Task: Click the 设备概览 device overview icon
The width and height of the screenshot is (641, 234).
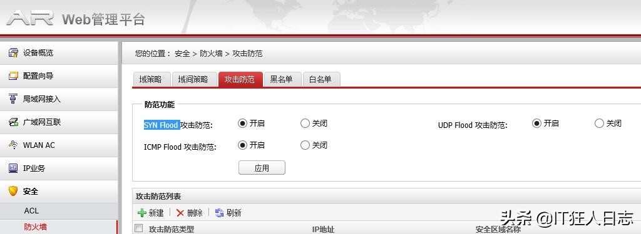Action: point(14,52)
